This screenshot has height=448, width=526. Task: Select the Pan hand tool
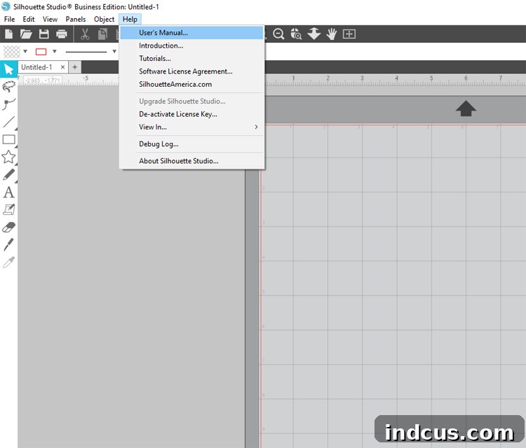[x=332, y=34]
